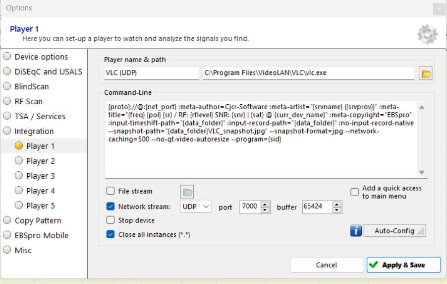Close the Options dialog window

(x=439, y=9)
